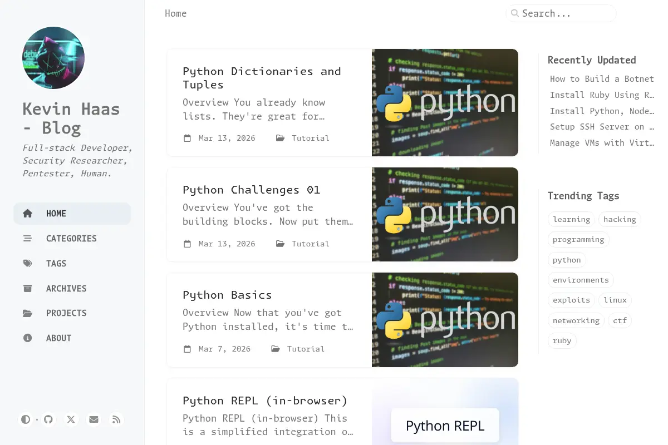The height and width of the screenshot is (445, 668).
Task: Click the blog avatar image
Action: [x=53, y=58]
